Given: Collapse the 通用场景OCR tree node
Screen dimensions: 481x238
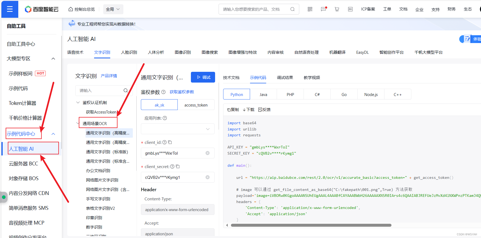Looking at the screenshot, I should pyautogui.click(x=78, y=123).
